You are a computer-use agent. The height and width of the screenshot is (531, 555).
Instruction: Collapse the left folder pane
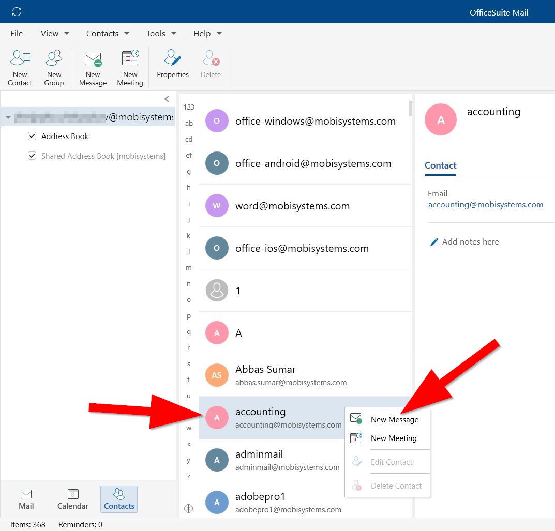167,99
